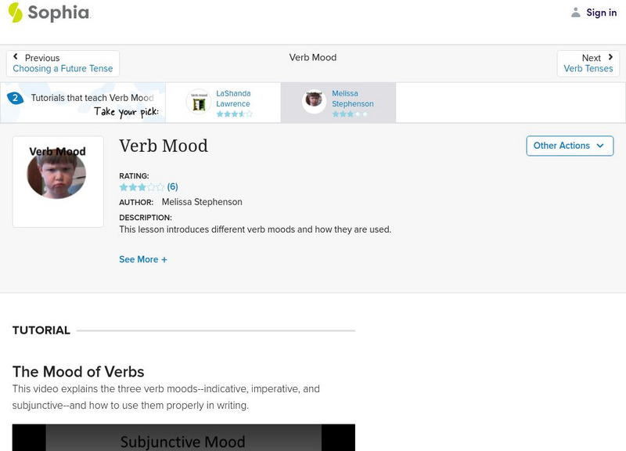Click the Subjunctive Mood video preview
Viewport: 626px width, 451px height.
coord(183,438)
